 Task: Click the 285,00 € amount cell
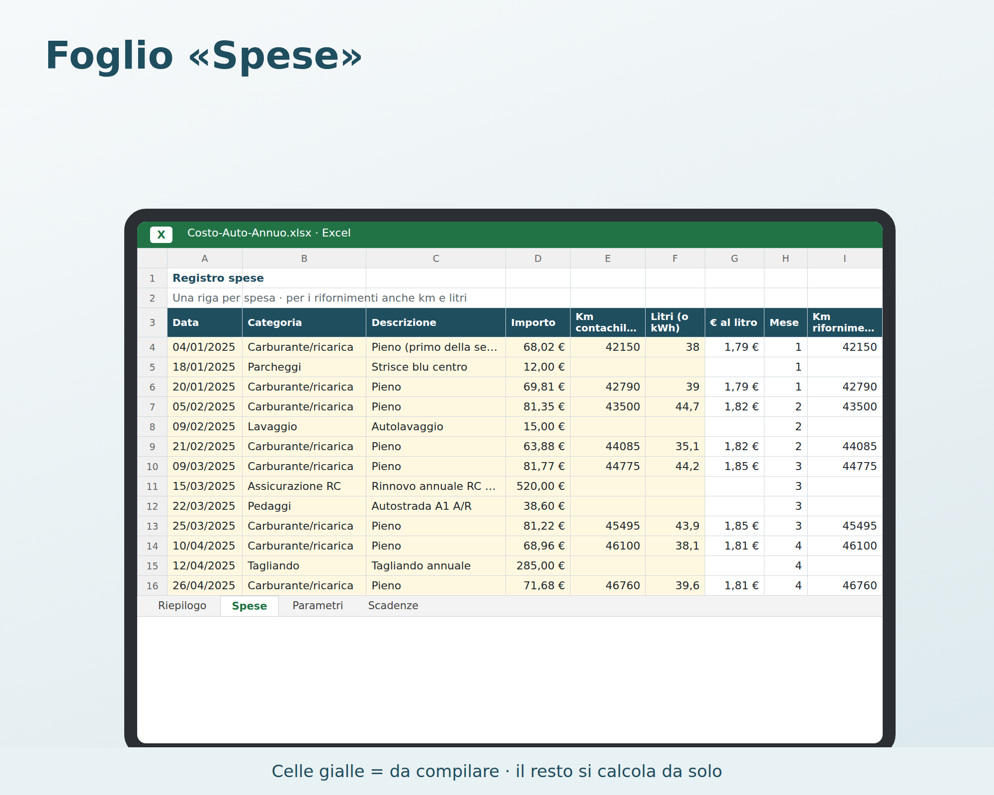[x=538, y=566]
